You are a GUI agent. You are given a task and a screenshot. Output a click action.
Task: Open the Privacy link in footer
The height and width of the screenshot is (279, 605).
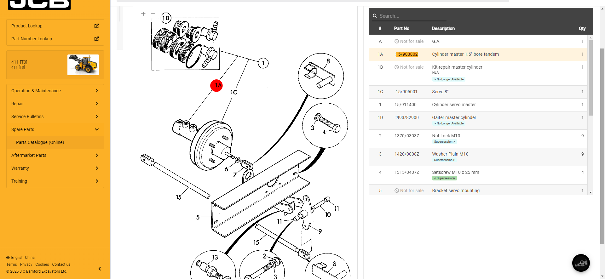(x=26, y=265)
